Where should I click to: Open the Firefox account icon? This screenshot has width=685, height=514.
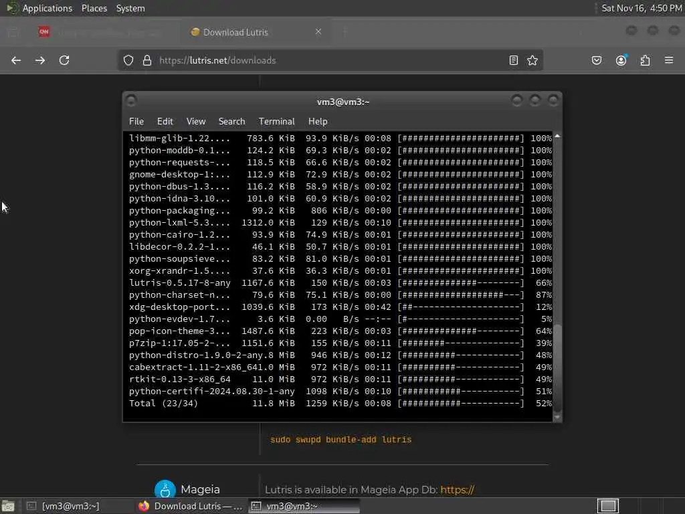621,60
